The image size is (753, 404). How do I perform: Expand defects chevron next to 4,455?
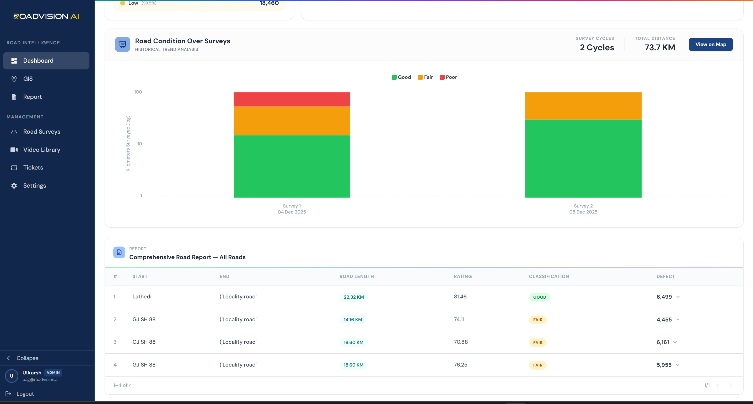coord(678,320)
